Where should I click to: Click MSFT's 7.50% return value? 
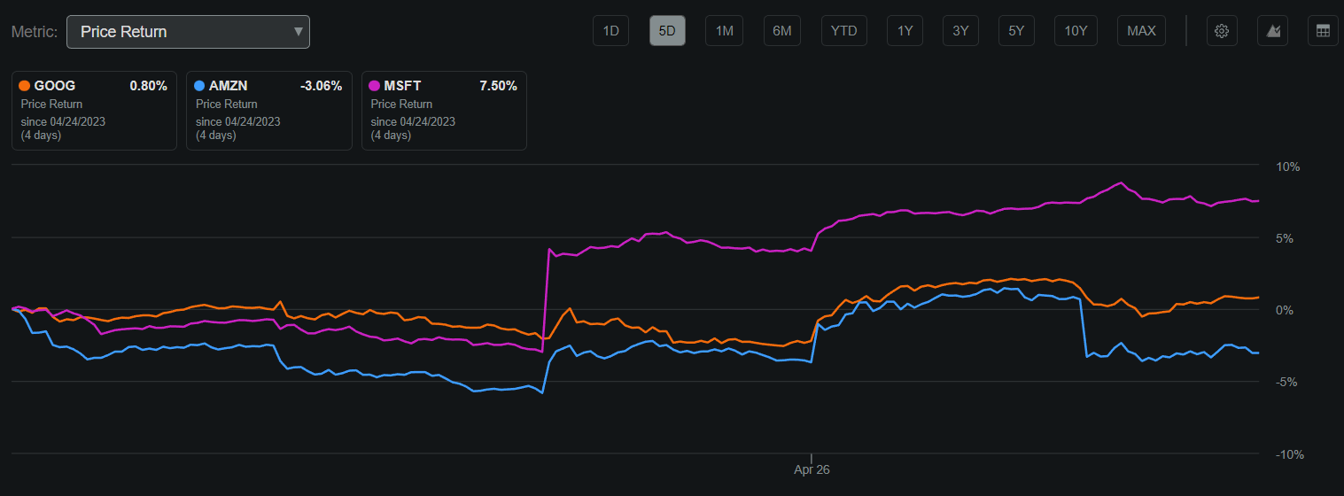pos(498,86)
